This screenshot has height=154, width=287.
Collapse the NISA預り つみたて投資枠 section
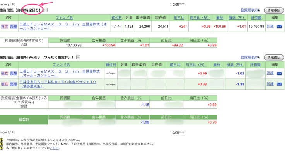(78, 57)
